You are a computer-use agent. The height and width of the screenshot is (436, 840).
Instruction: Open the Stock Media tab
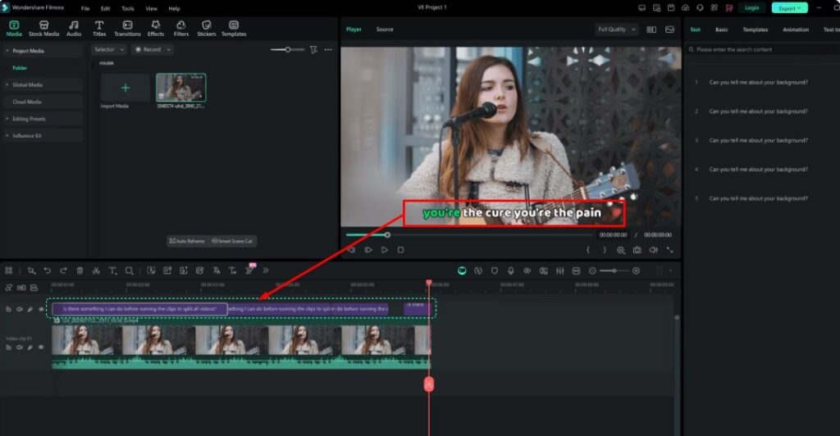pyautogui.click(x=44, y=29)
